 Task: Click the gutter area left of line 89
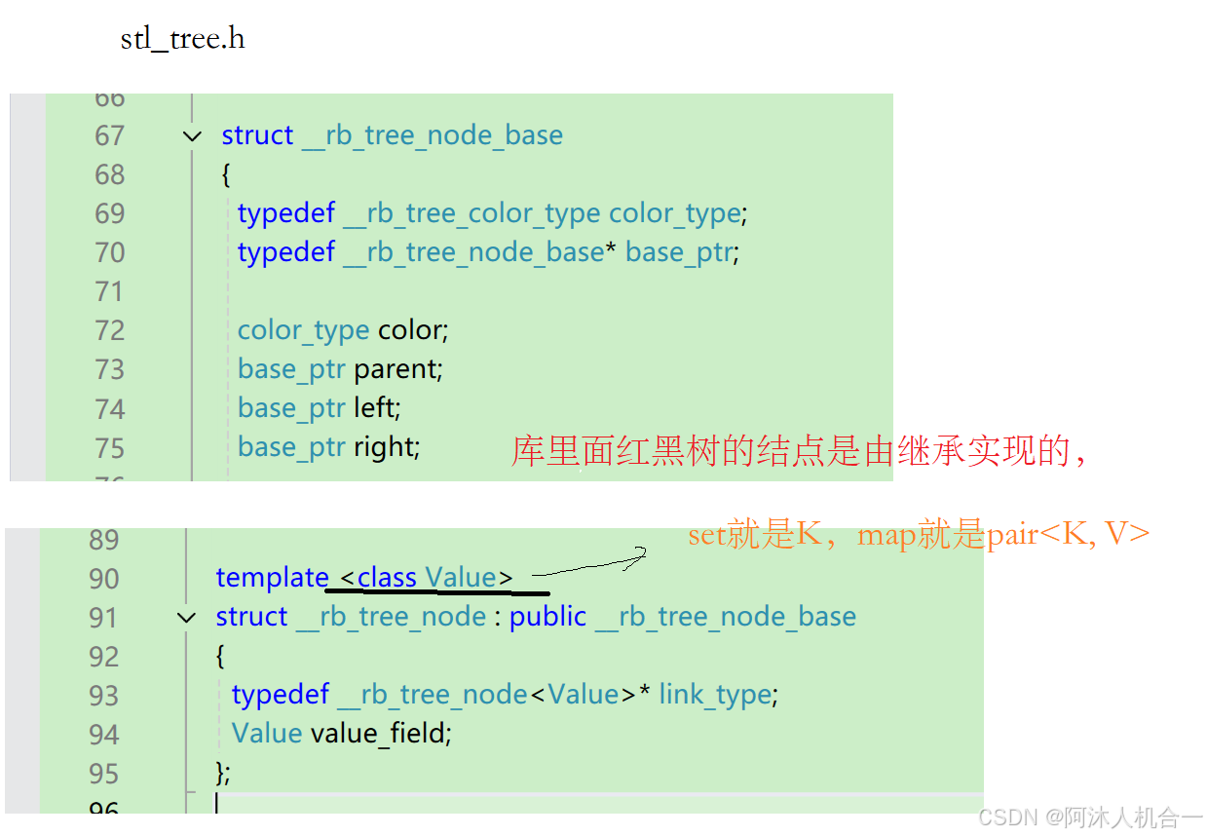tap(29, 540)
